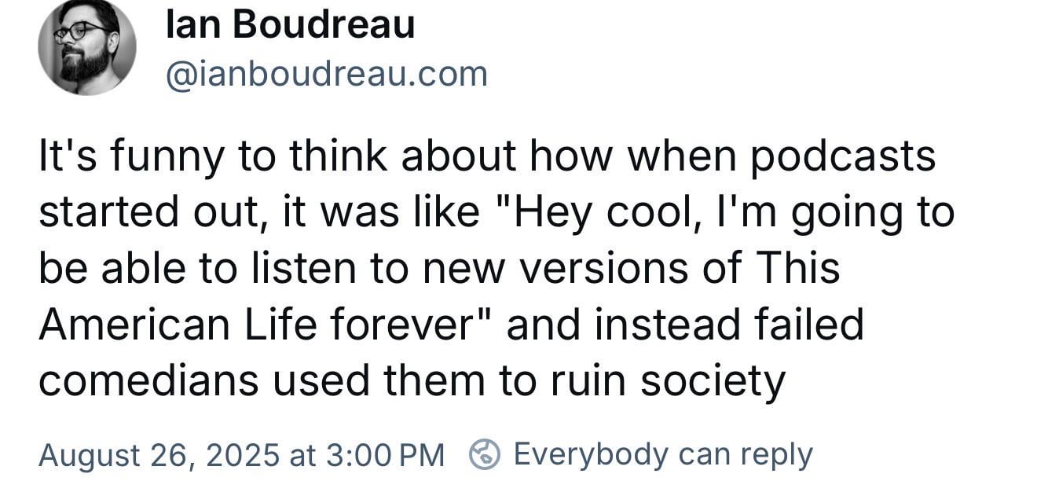Select the Everybody can reply label

[x=663, y=454]
